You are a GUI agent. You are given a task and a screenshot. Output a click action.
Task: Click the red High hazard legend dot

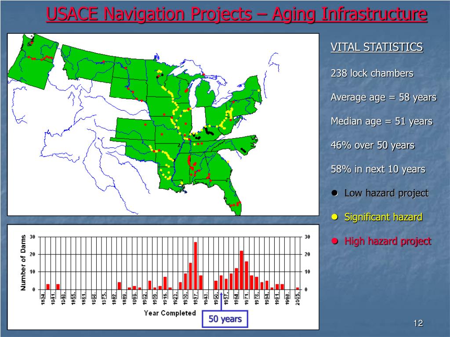click(334, 241)
